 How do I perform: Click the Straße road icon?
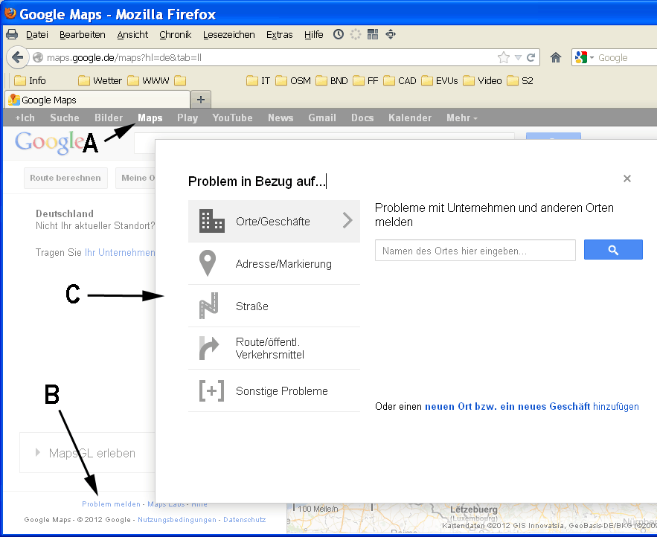pos(208,306)
